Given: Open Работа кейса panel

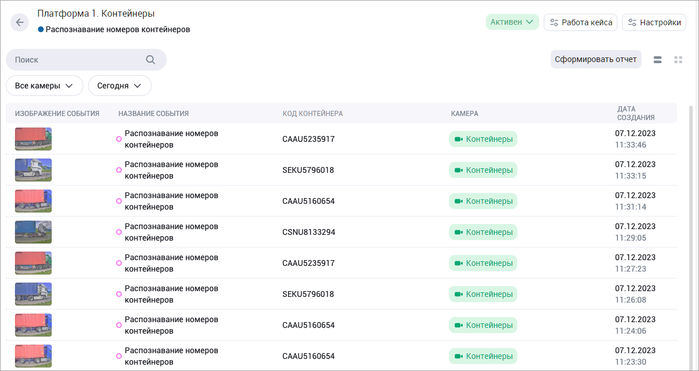Looking at the screenshot, I should coord(581,22).
